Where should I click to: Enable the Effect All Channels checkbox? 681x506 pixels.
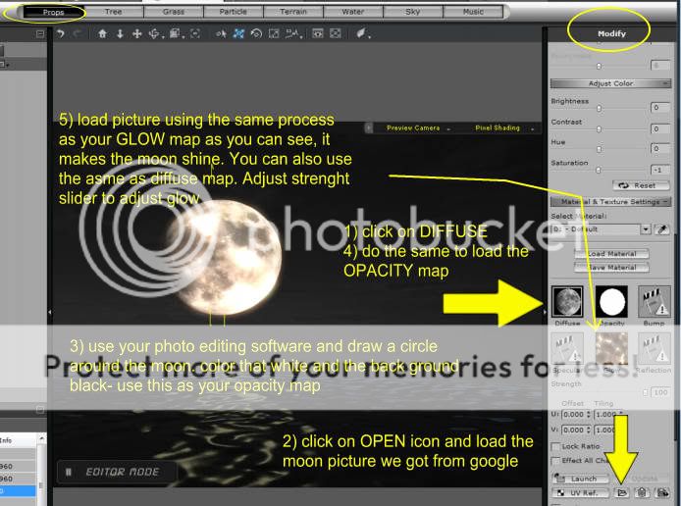pos(555,461)
